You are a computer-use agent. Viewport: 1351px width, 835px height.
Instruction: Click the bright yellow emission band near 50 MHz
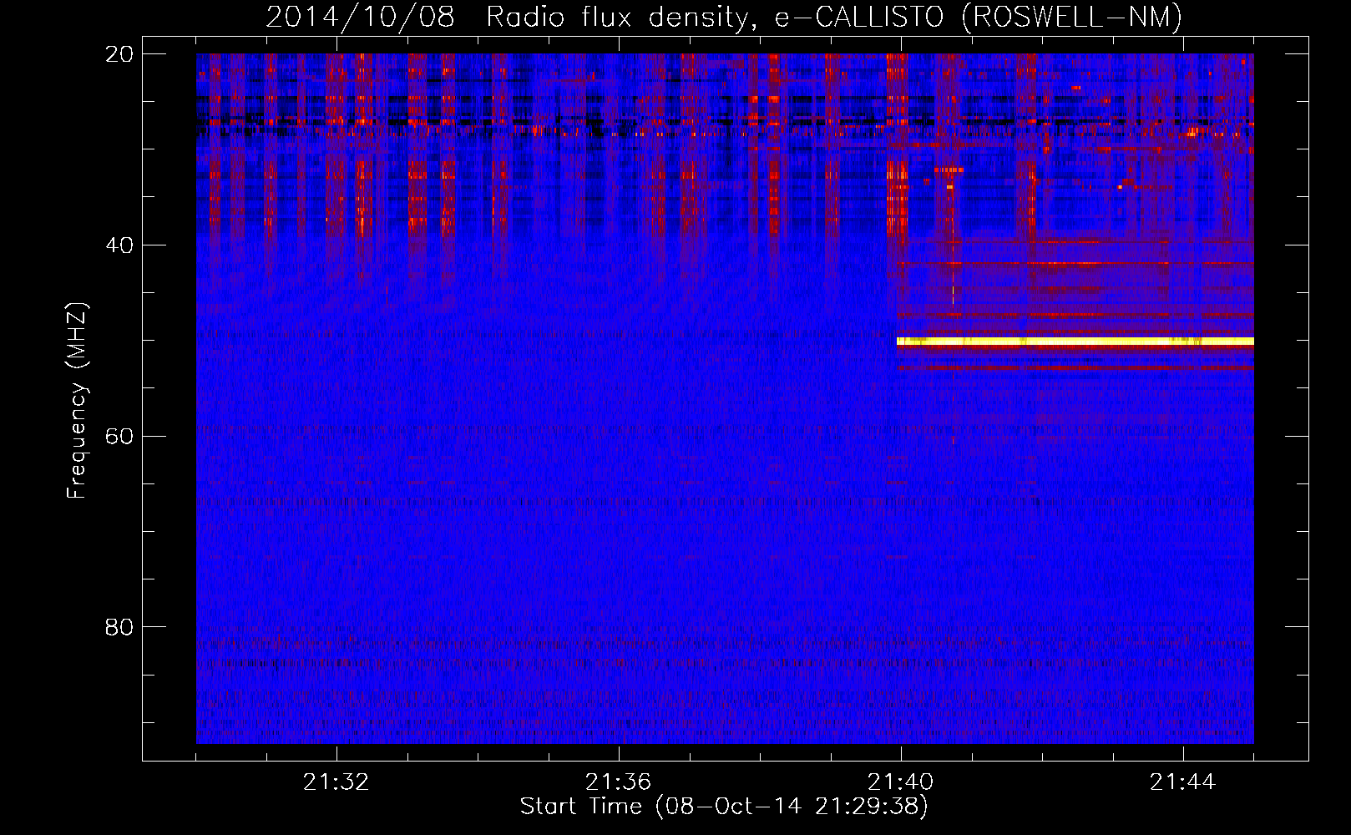(1075, 342)
